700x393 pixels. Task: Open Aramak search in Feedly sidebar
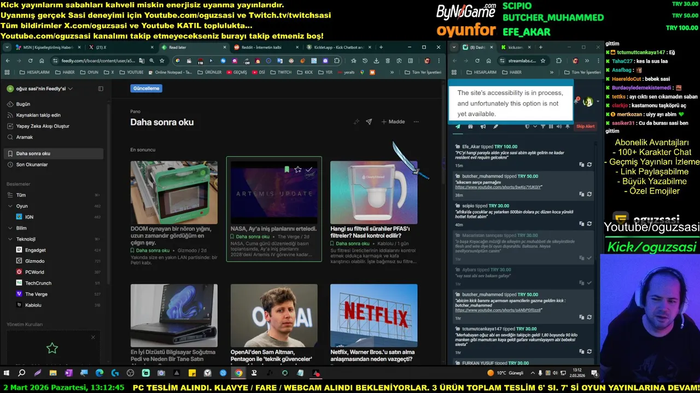pos(25,137)
